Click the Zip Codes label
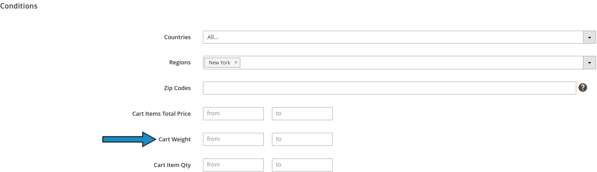597x172 pixels. (x=178, y=88)
